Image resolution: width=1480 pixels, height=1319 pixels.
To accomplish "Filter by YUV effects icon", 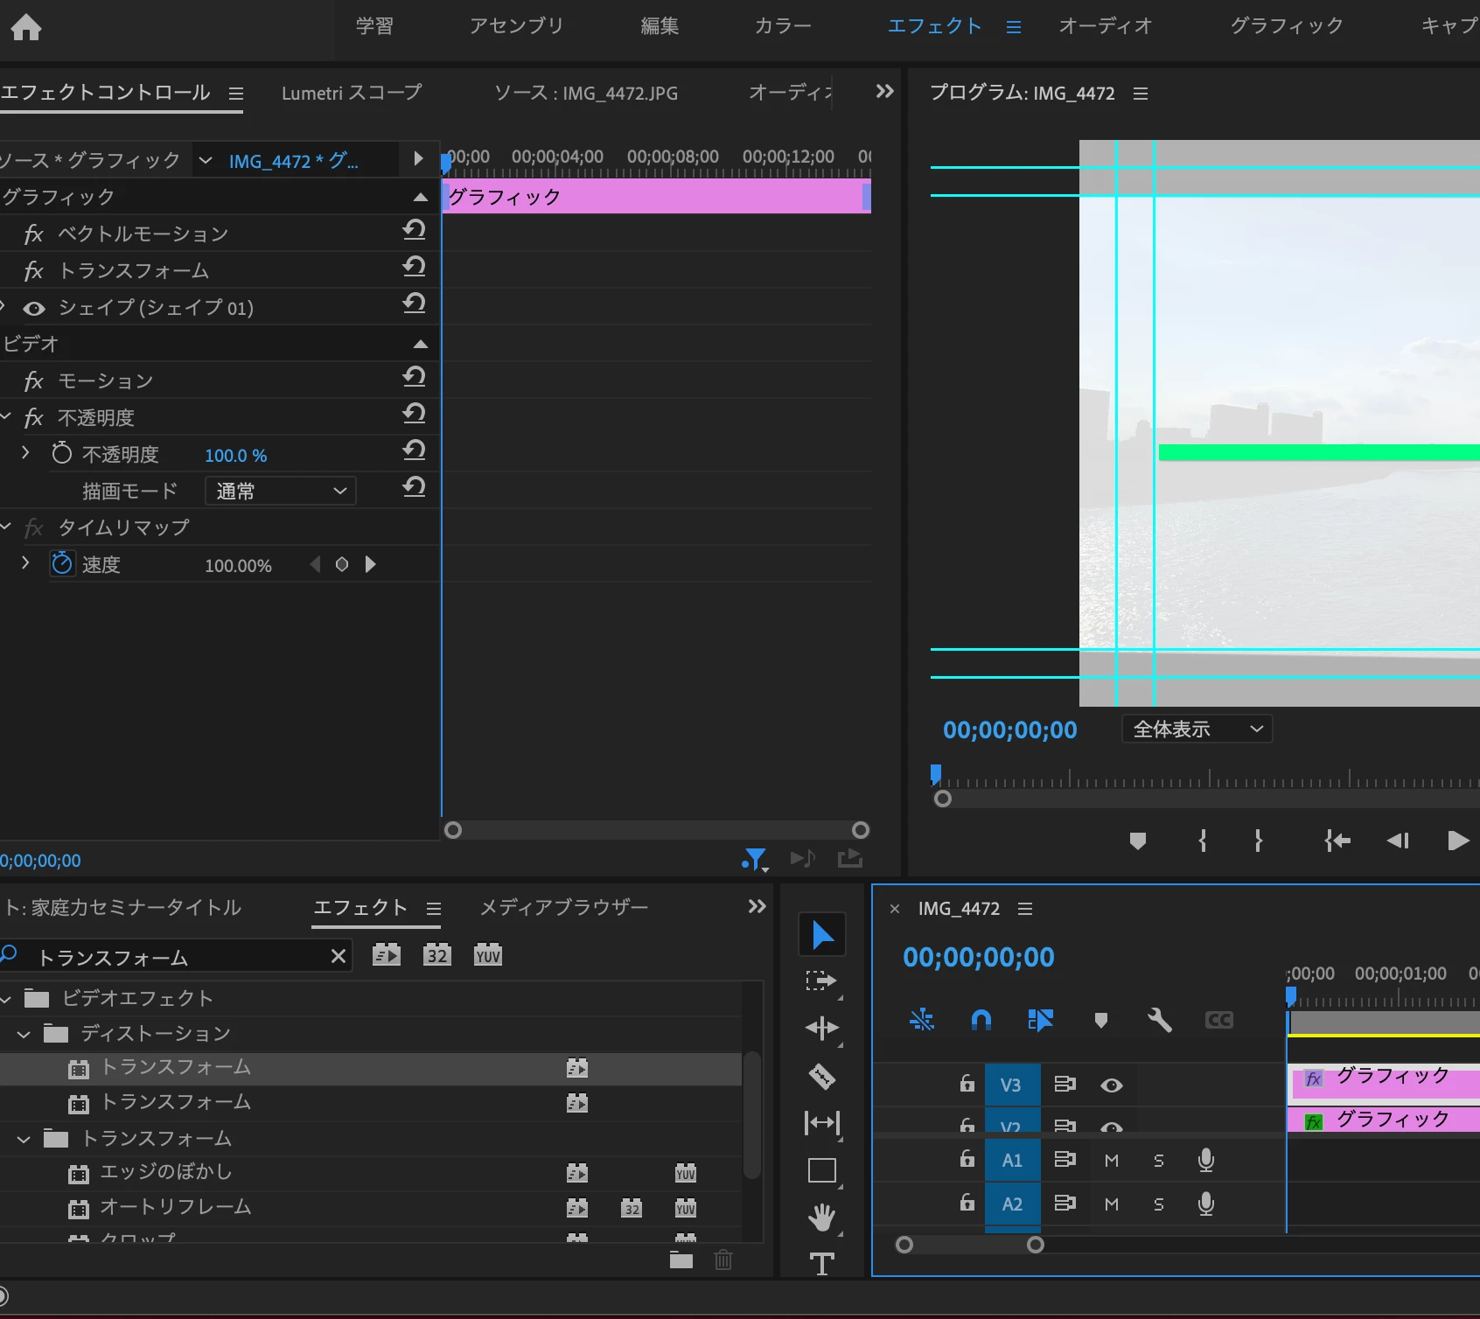I will (x=488, y=954).
